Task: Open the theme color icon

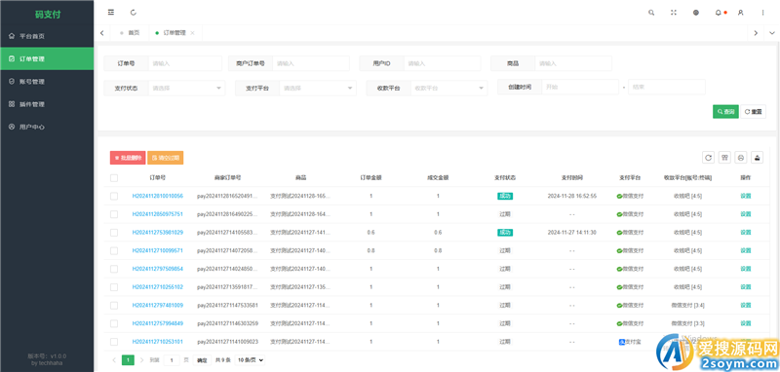Action: pos(696,13)
